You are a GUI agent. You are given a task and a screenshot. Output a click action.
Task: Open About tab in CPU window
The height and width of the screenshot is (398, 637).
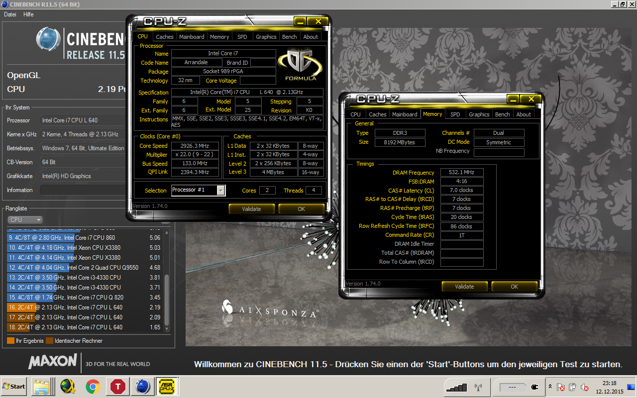click(311, 37)
